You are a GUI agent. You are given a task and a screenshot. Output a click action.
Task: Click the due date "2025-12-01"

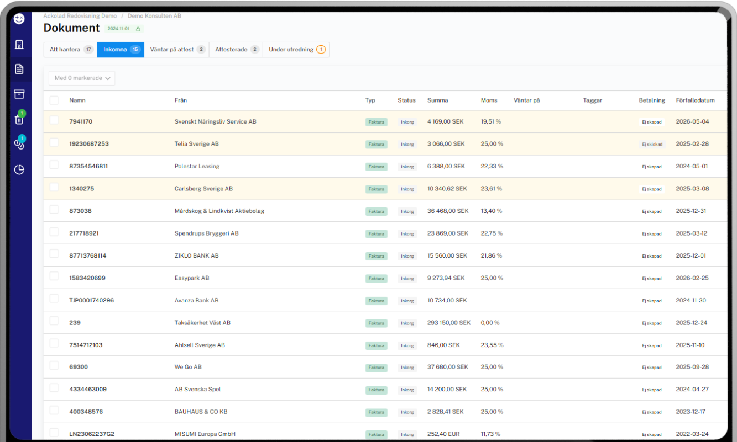691,255
